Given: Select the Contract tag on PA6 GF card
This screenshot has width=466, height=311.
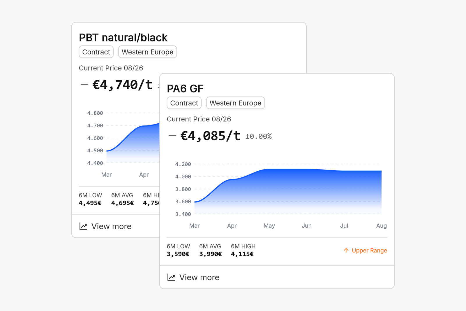Looking at the screenshot, I should click(184, 103).
